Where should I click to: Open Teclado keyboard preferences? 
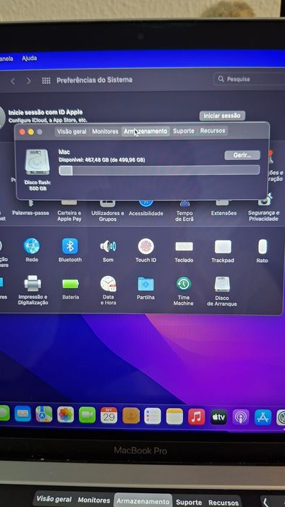tap(184, 247)
